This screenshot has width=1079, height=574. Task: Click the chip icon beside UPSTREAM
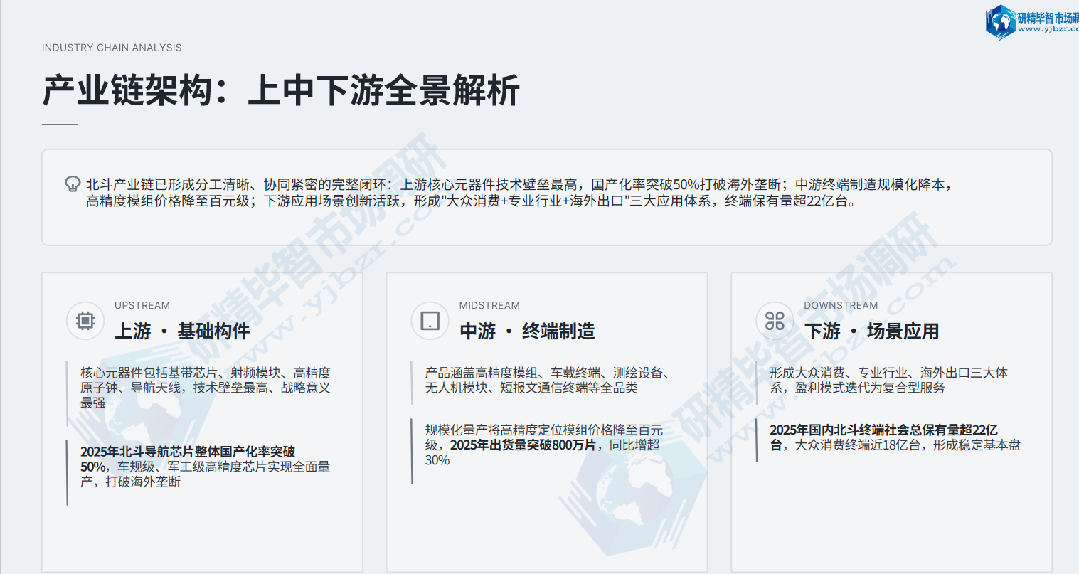coord(85,321)
